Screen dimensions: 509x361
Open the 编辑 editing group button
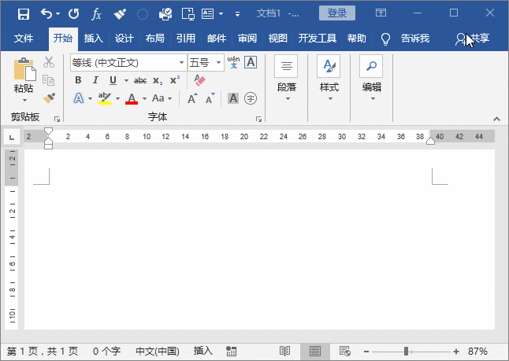click(372, 78)
